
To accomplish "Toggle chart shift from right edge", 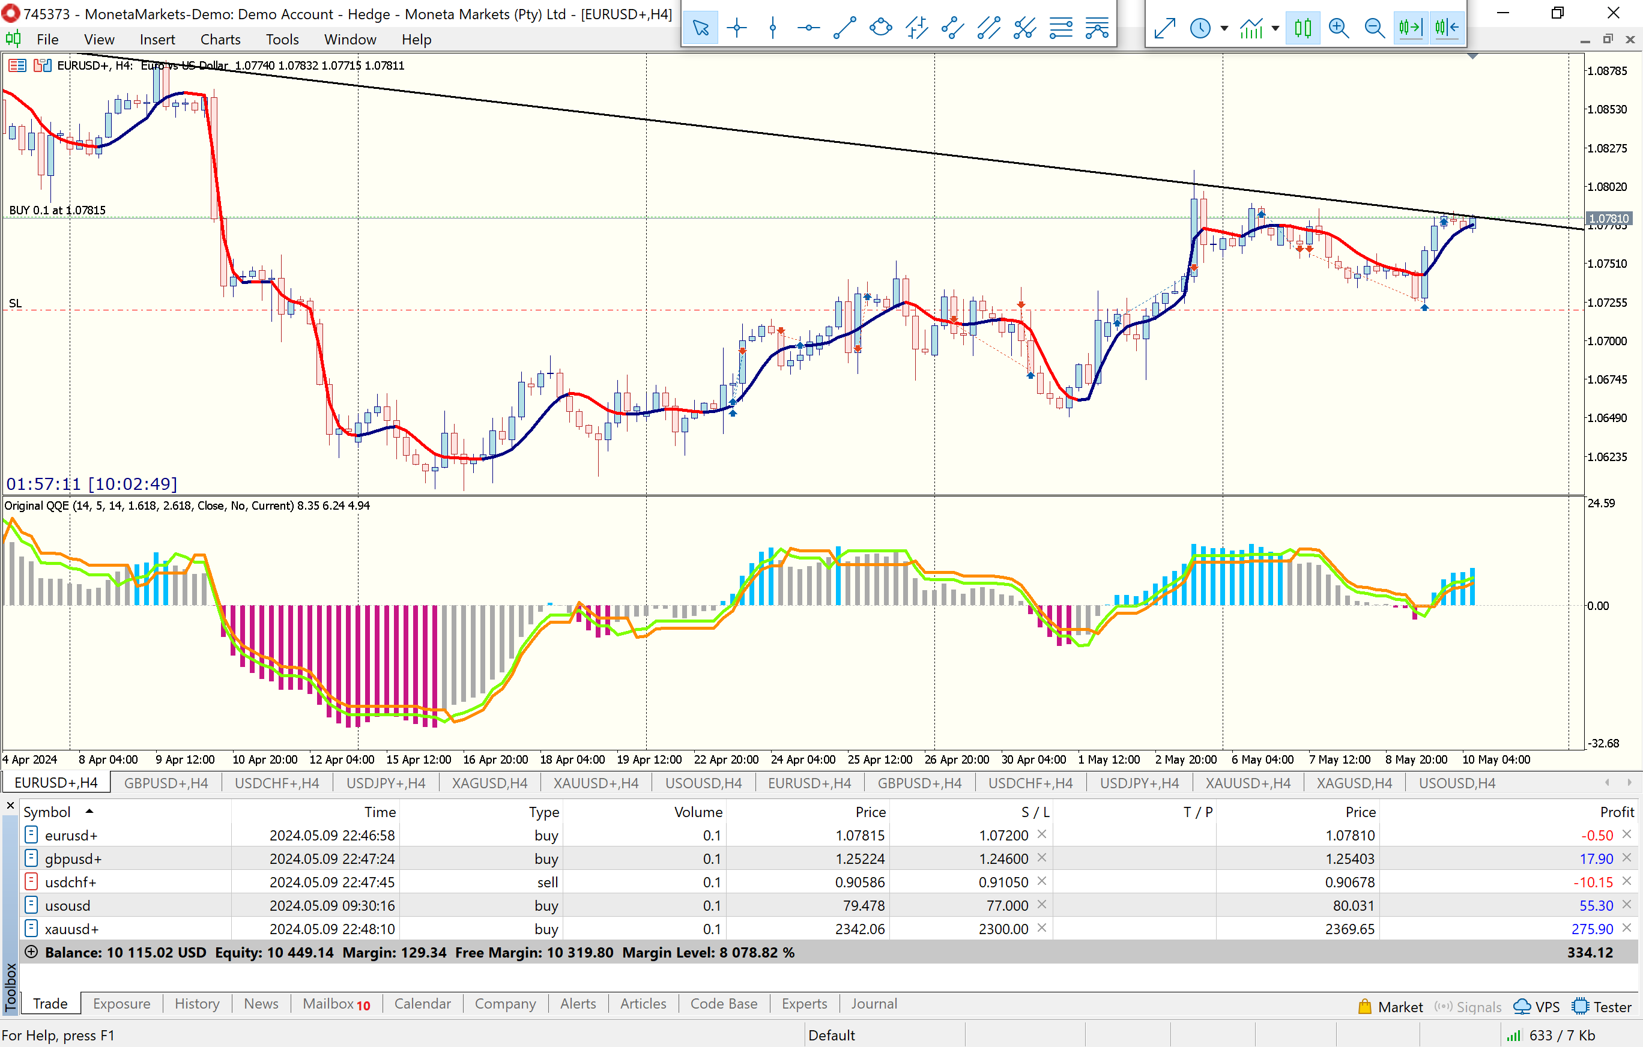I will (x=1447, y=28).
